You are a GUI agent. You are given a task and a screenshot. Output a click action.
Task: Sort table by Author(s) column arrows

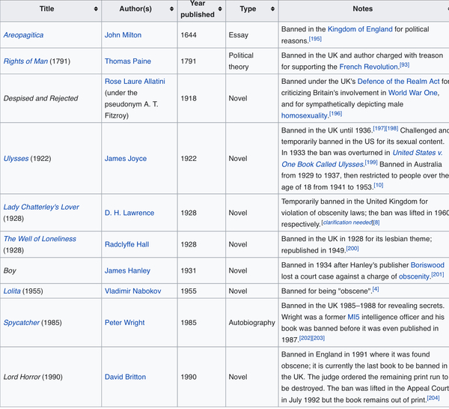171,9
